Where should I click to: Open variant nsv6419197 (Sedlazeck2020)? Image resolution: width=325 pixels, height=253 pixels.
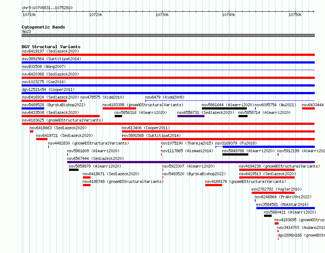point(168,55)
